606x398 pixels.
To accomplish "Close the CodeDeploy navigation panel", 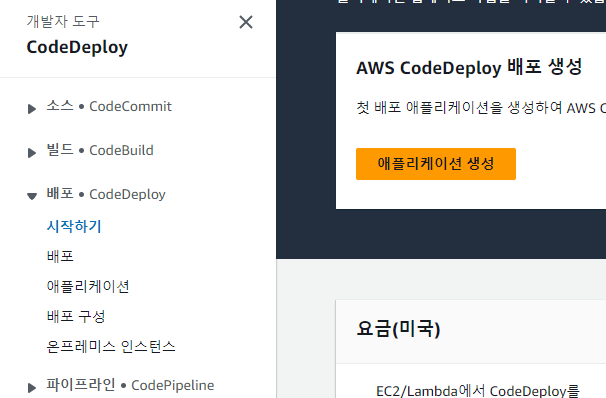I will tap(246, 22).
